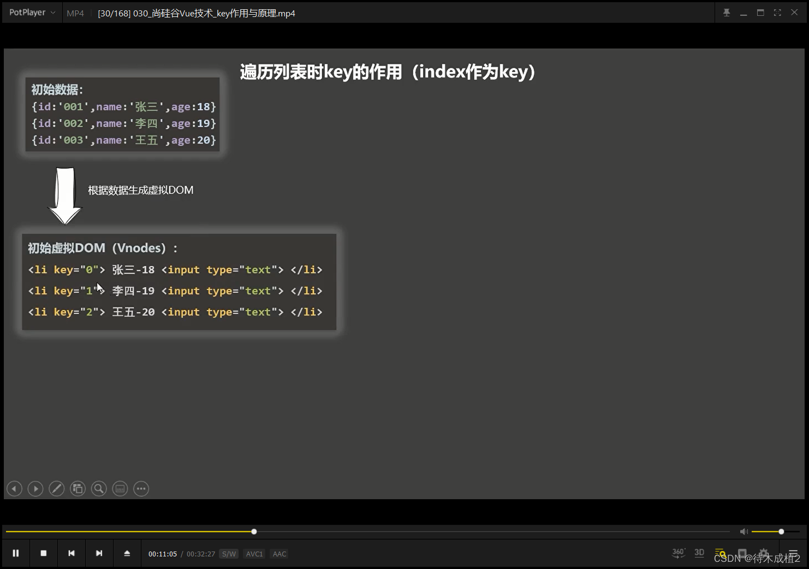Mute the audio with speaker icon
This screenshot has height=569, width=809.
[x=743, y=531]
